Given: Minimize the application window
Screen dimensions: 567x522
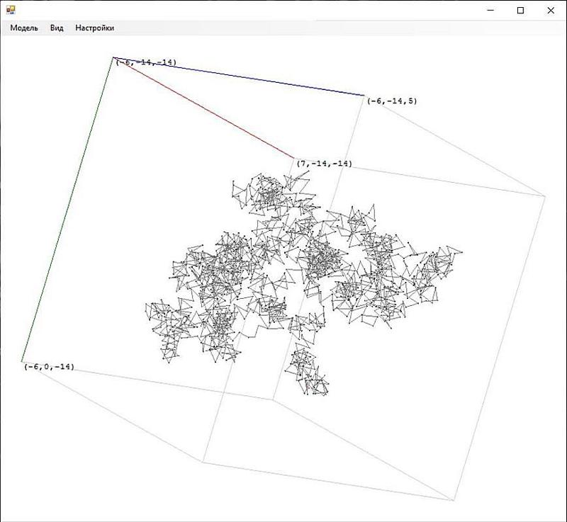Looking at the screenshot, I should (488, 10).
